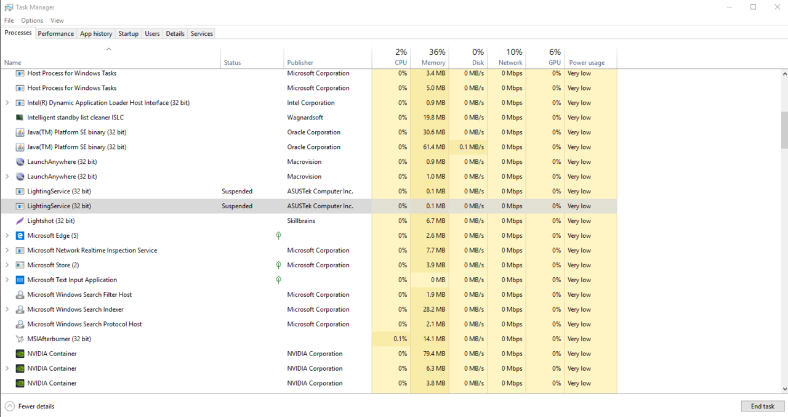Click LaunchAnywhere icon with 0.9 MB memory
Image resolution: width=788 pixels, height=417 pixels.
(20, 162)
